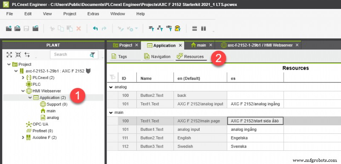Close the main editor tab

click(x=211, y=45)
